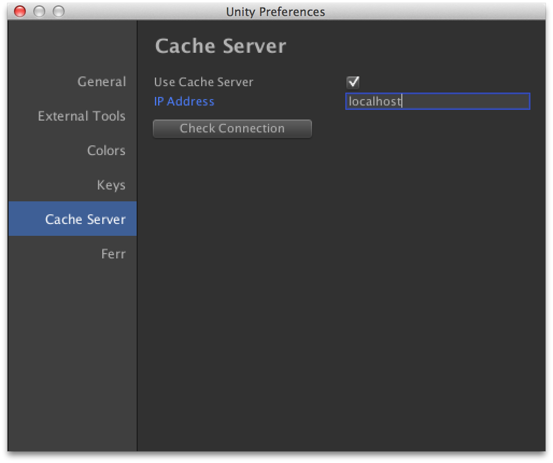
Task: Uncheck the Use Cache Server checkbox
Action: [353, 82]
